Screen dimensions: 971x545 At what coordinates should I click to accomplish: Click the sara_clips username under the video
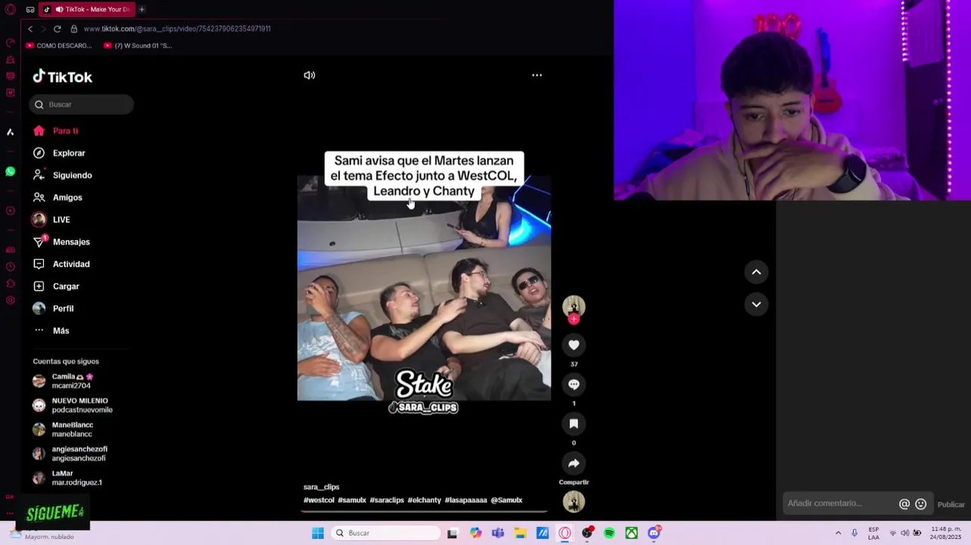pyautogui.click(x=322, y=487)
